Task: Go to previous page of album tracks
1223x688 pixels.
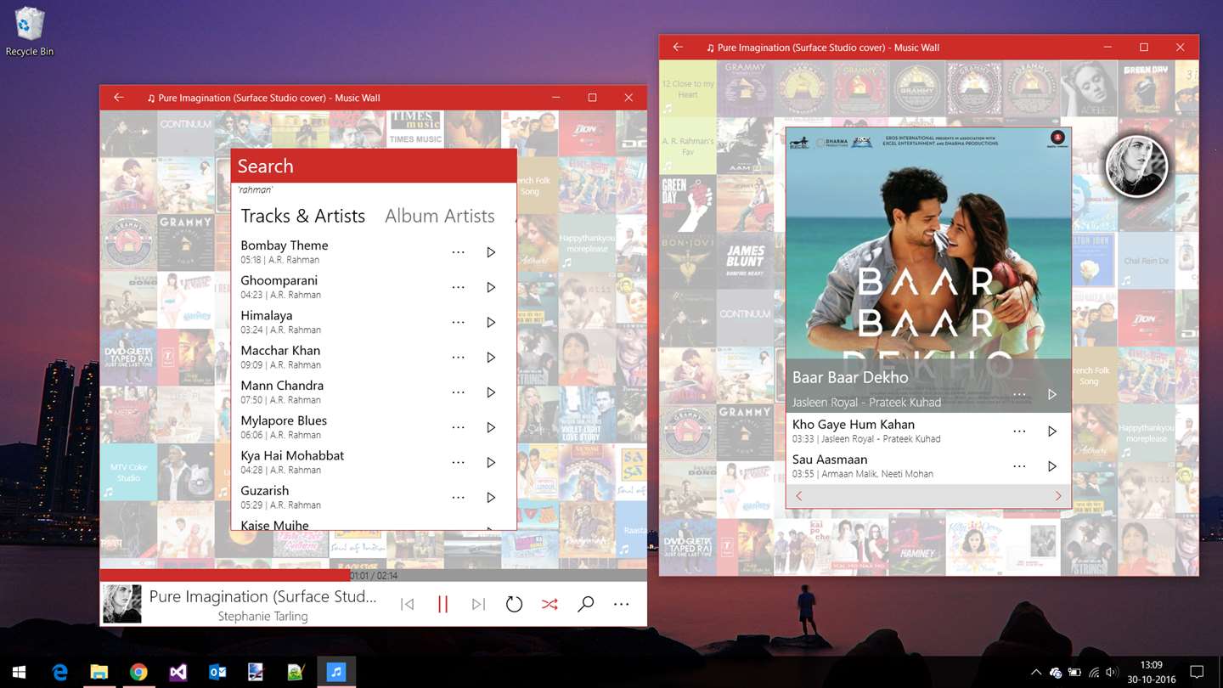Action: [x=798, y=496]
